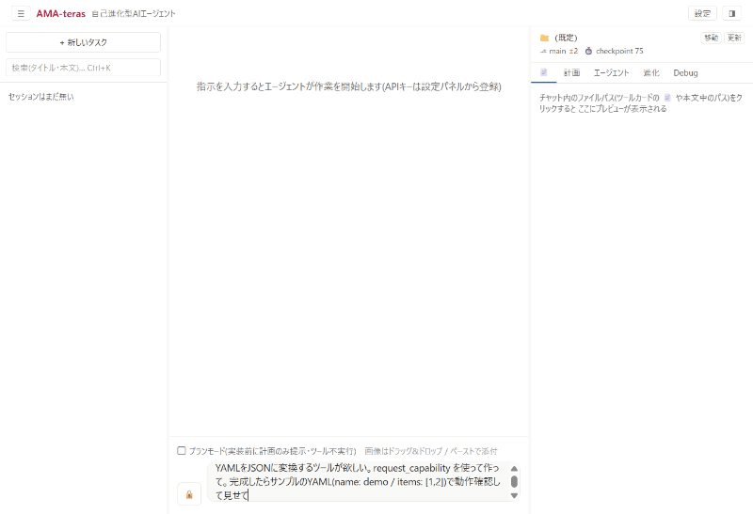Viewport: 753px width, 514px height.
Task: Focus the session search field
Action: pos(83,68)
